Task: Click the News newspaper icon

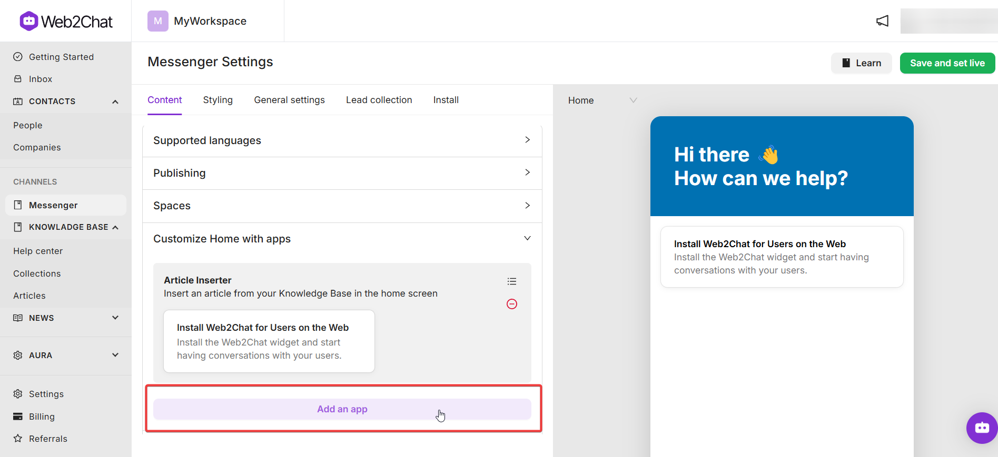Action: click(x=18, y=318)
